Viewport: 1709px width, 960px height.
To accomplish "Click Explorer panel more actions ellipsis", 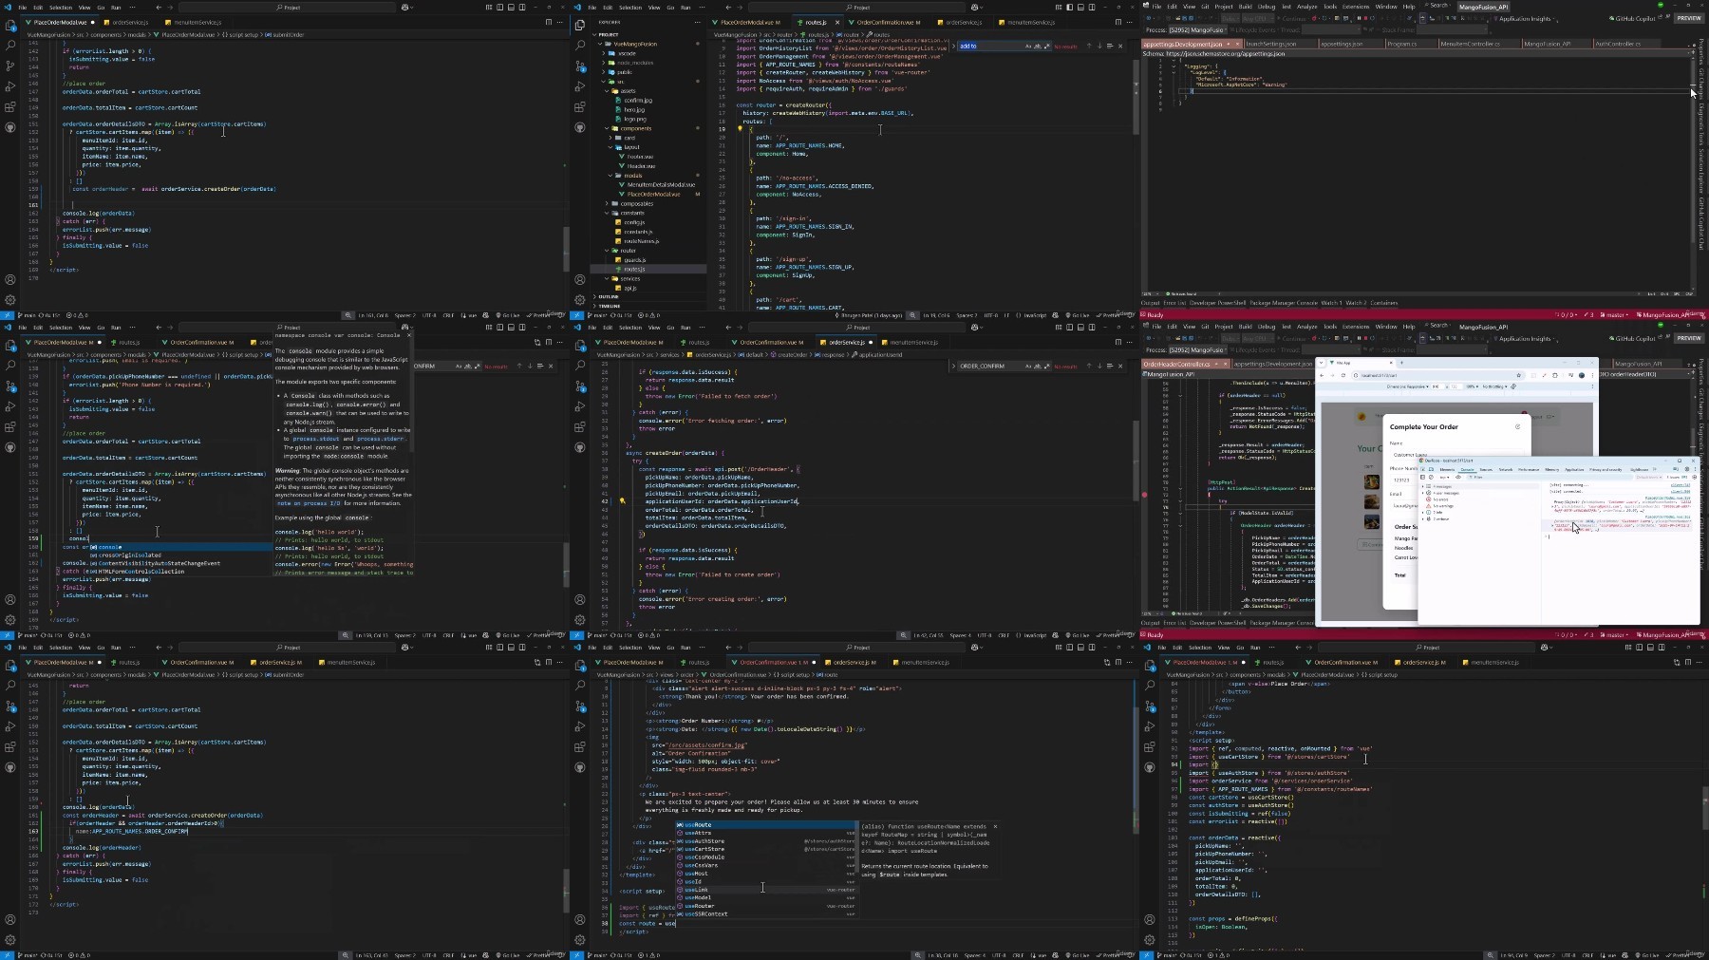I will 698,22.
